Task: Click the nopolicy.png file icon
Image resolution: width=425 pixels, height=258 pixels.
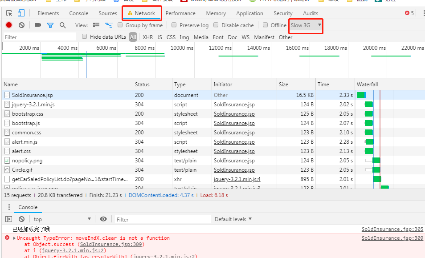Action: coord(7,161)
